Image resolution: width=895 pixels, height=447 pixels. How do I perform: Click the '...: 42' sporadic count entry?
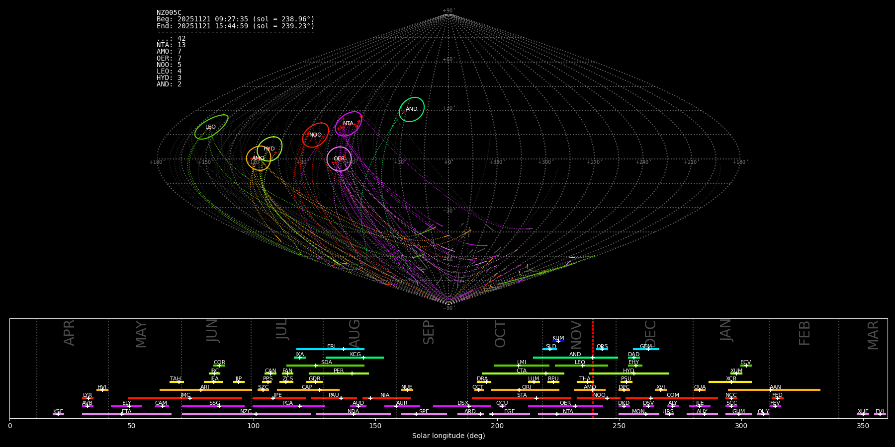171,38
